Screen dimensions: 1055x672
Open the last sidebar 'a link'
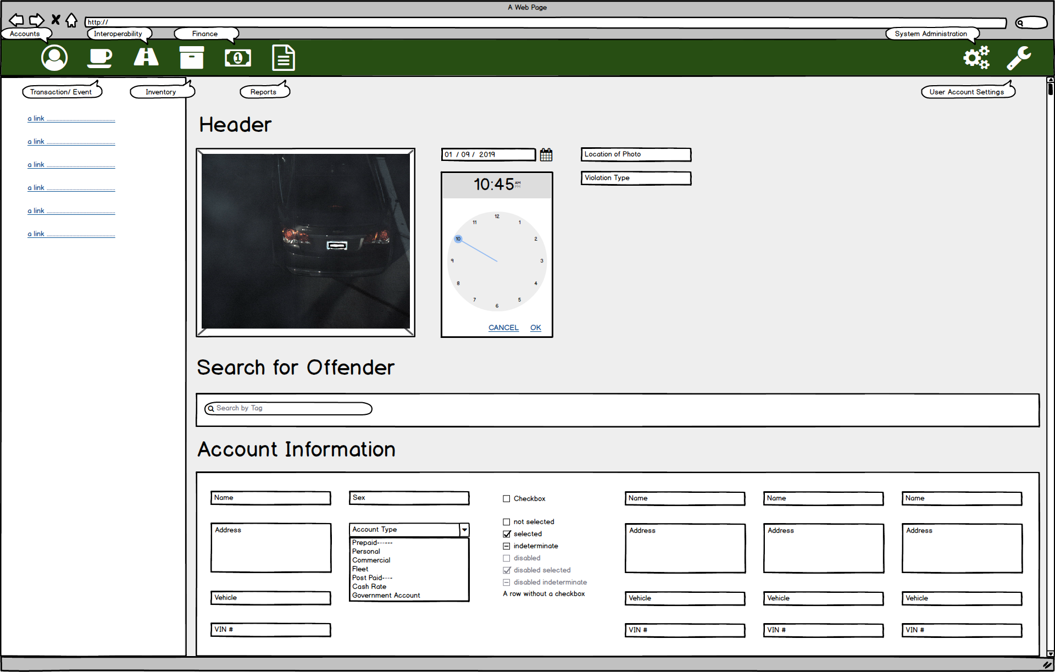(71, 234)
